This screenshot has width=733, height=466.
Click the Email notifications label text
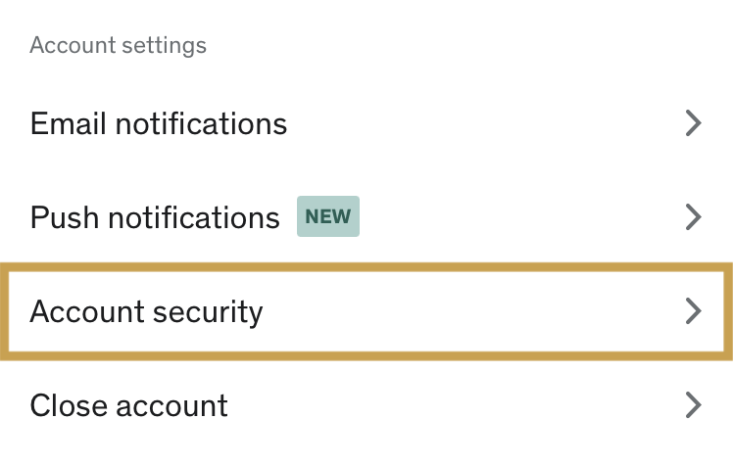159,124
